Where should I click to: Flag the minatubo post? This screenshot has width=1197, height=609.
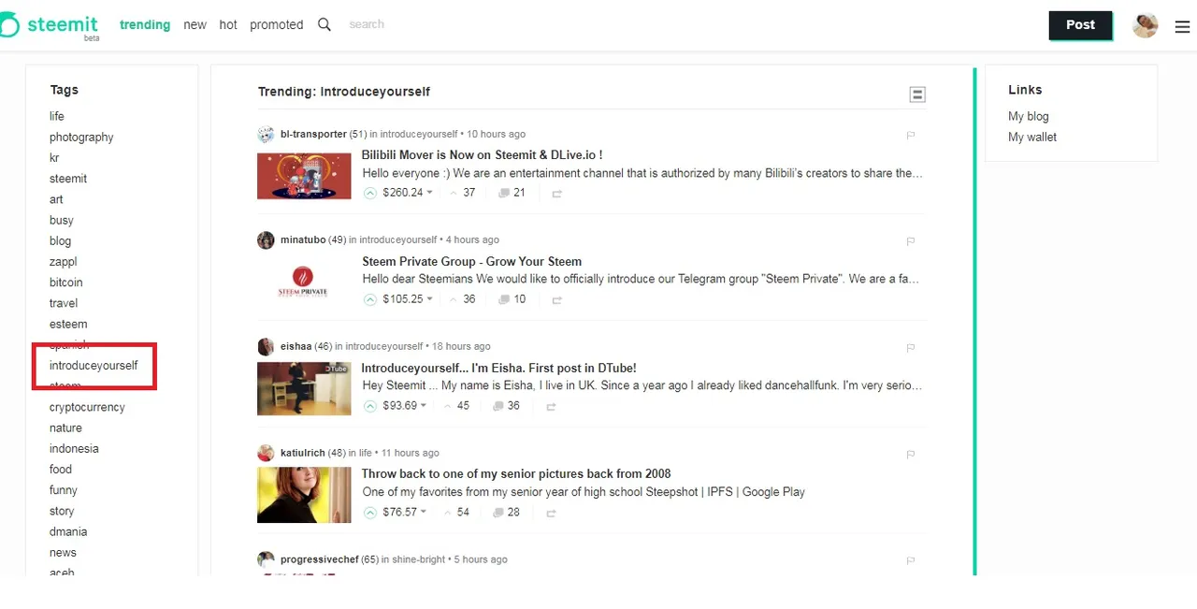point(910,240)
